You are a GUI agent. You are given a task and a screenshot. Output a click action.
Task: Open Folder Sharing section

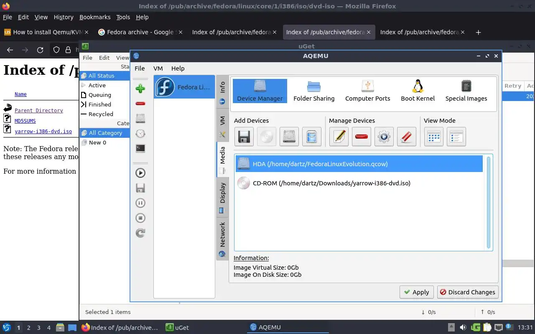[x=314, y=91]
